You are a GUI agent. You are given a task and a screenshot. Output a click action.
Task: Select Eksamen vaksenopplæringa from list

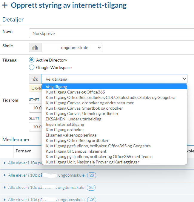click(x=71, y=135)
